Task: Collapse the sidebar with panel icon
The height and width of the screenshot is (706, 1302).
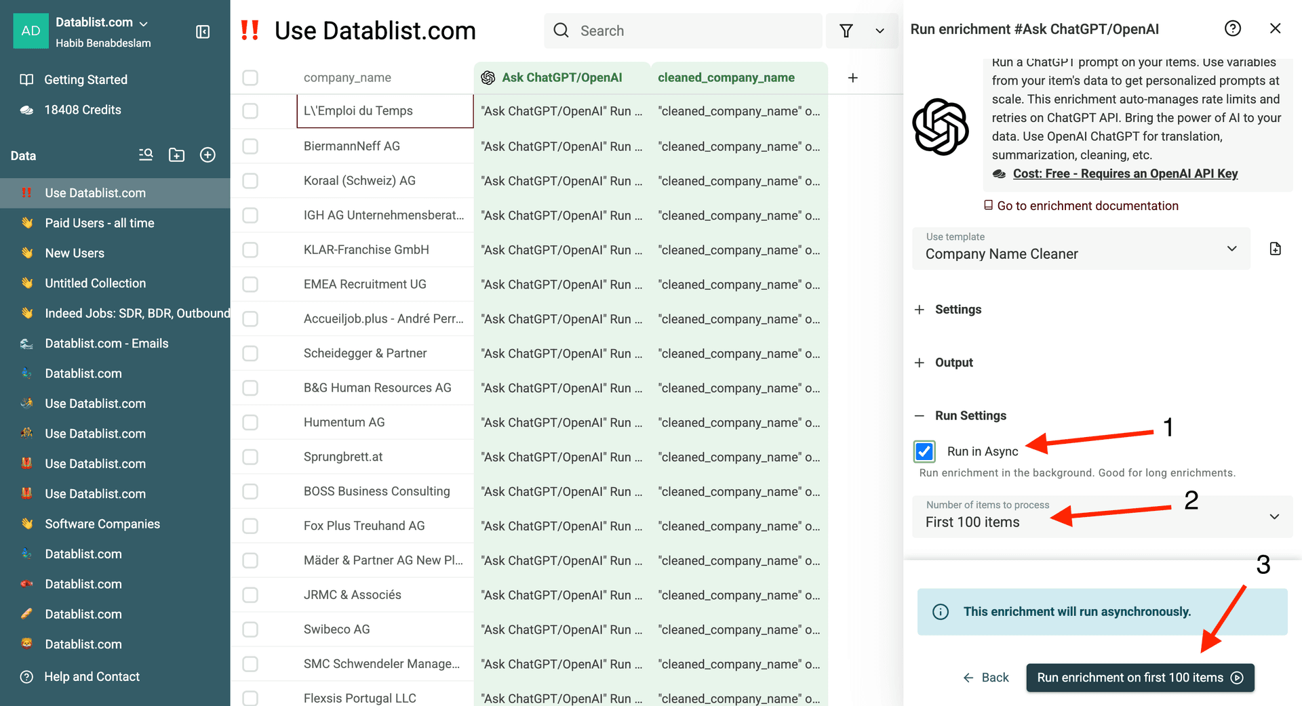Action: [x=203, y=32]
